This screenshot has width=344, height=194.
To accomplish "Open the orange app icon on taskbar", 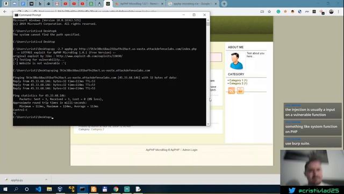I will tap(94, 189).
